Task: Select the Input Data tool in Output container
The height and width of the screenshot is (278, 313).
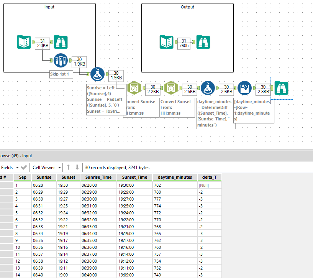Action: pyautogui.click(x=167, y=41)
